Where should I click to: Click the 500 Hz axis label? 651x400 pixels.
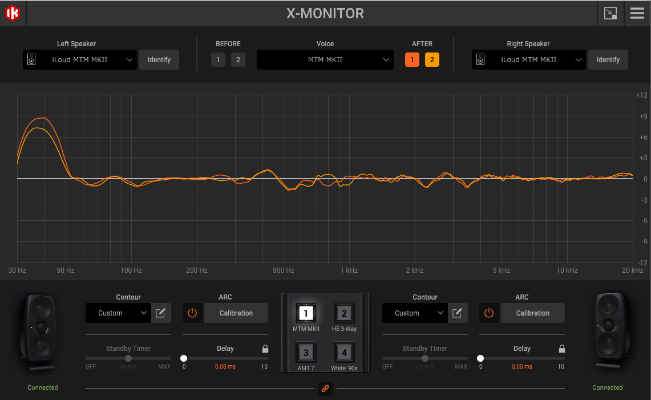[284, 270]
